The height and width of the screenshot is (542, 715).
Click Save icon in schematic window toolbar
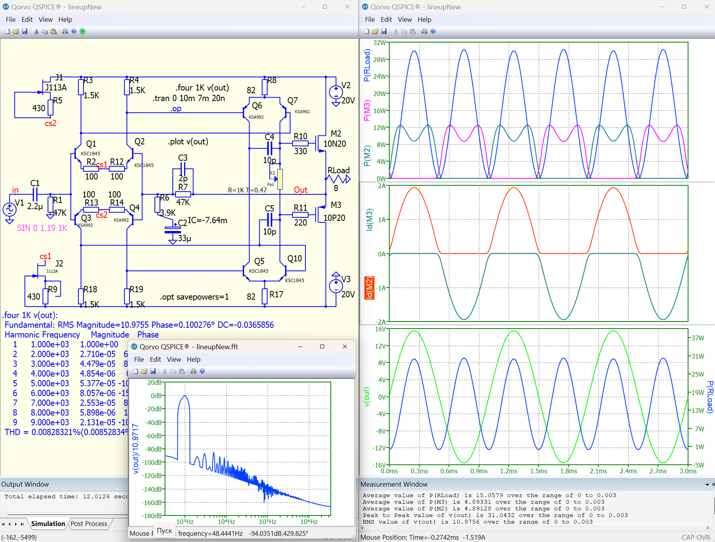[x=25, y=32]
